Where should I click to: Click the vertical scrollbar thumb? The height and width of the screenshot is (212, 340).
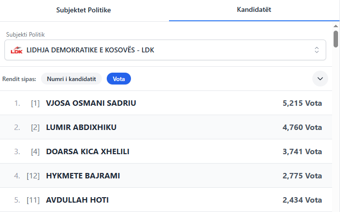[x=336, y=39]
